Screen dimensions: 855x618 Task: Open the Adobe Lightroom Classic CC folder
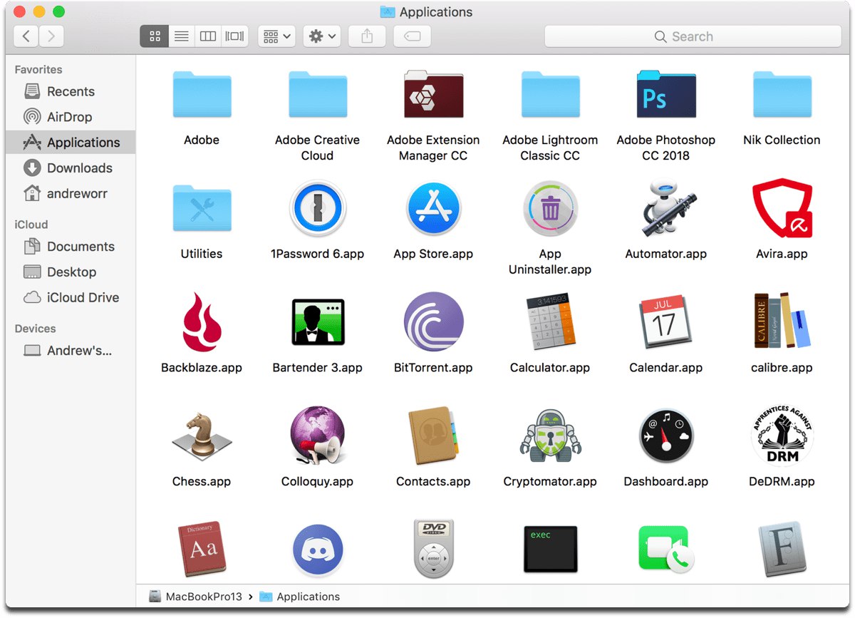(x=550, y=94)
